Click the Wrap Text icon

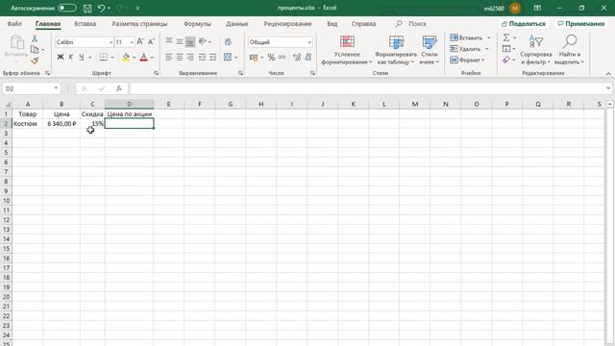click(229, 41)
